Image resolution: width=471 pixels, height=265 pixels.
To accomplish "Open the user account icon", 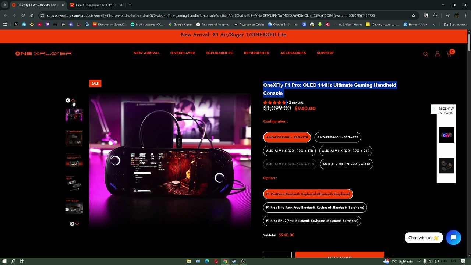I will [438, 54].
